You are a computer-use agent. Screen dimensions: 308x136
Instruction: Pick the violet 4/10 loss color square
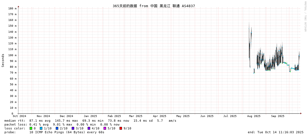point(89,128)
